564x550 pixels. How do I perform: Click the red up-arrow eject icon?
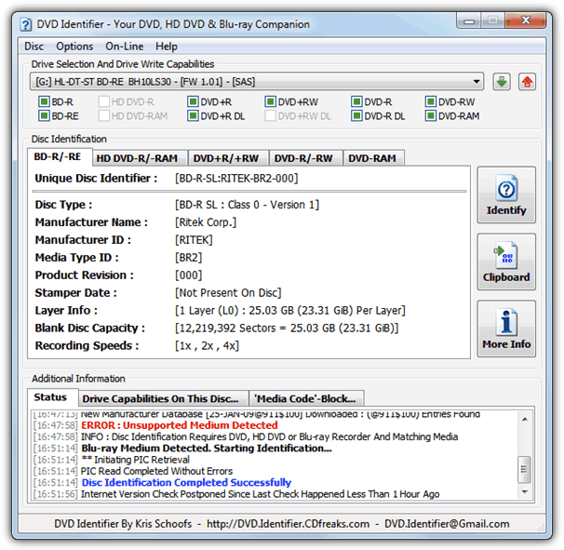click(527, 82)
